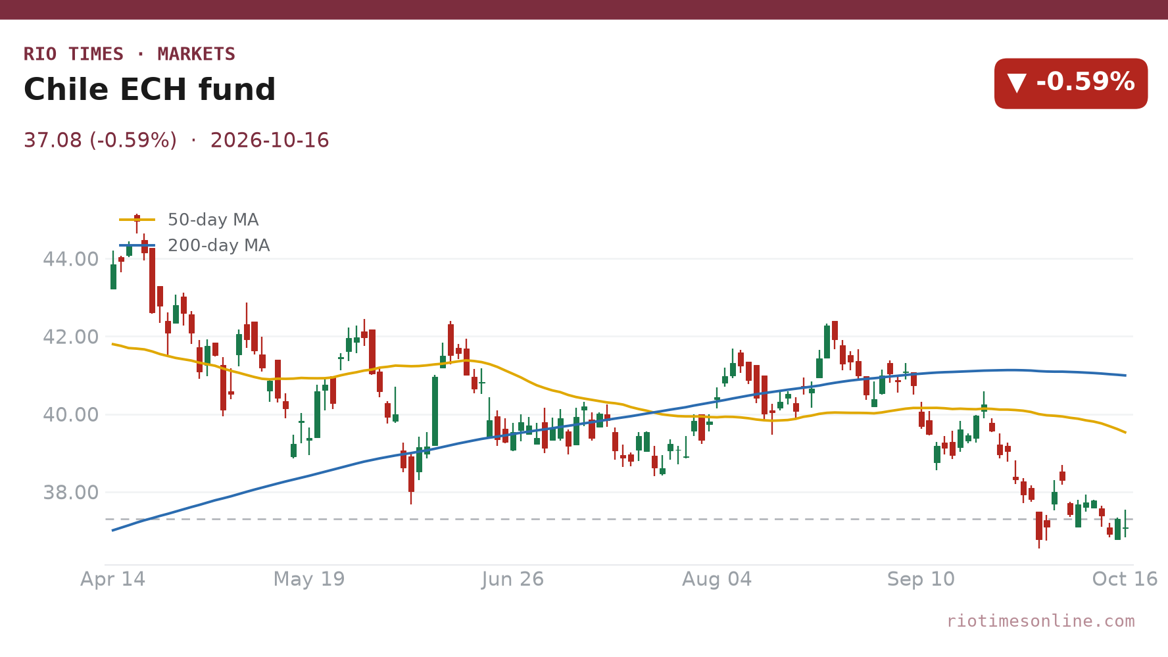Click the 40.00 y-axis label
This screenshot has height=657, width=1168.
pyautogui.click(x=71, y=414)
